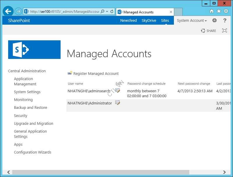
Task: Click the search magnifier in address bar
Action: point(103,11)
